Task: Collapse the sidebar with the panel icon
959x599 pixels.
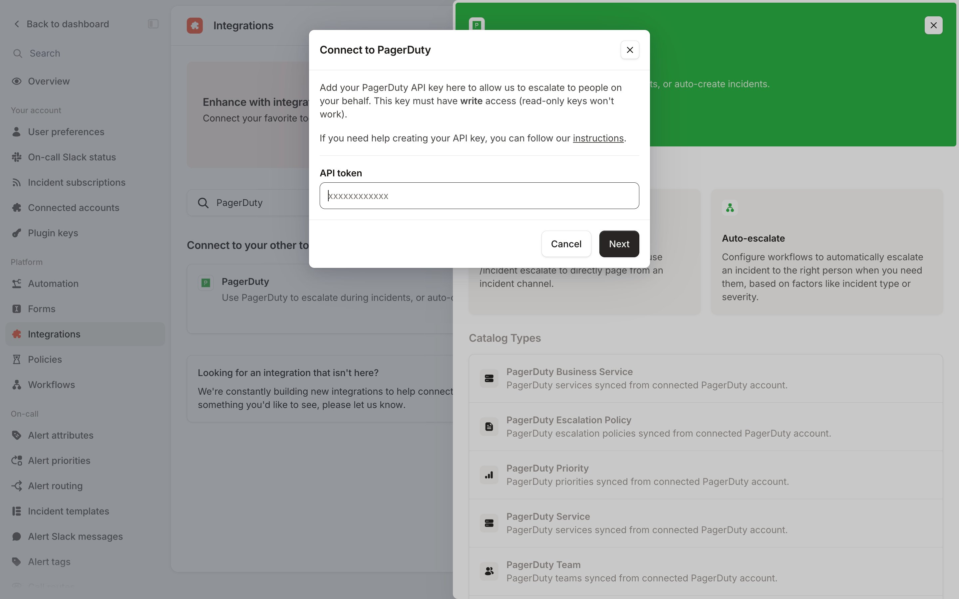Action: (154, 24)
